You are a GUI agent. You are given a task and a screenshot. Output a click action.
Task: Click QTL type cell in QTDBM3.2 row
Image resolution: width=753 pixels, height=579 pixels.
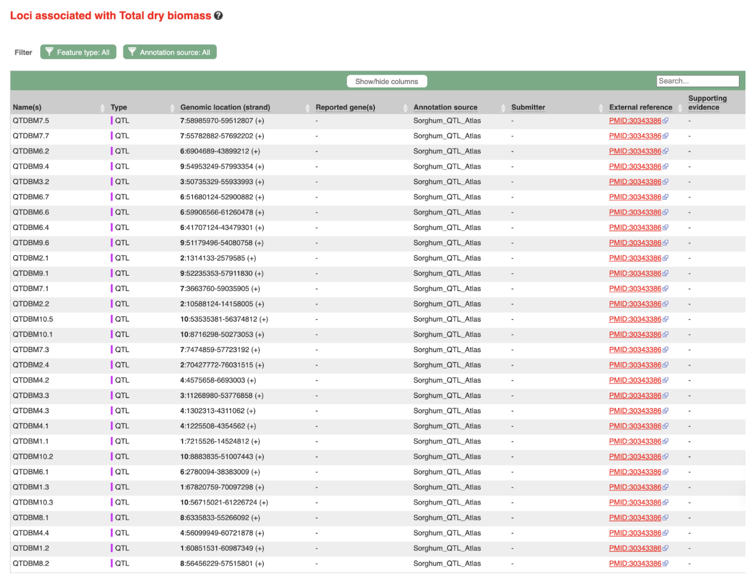(x=120, y=182)
